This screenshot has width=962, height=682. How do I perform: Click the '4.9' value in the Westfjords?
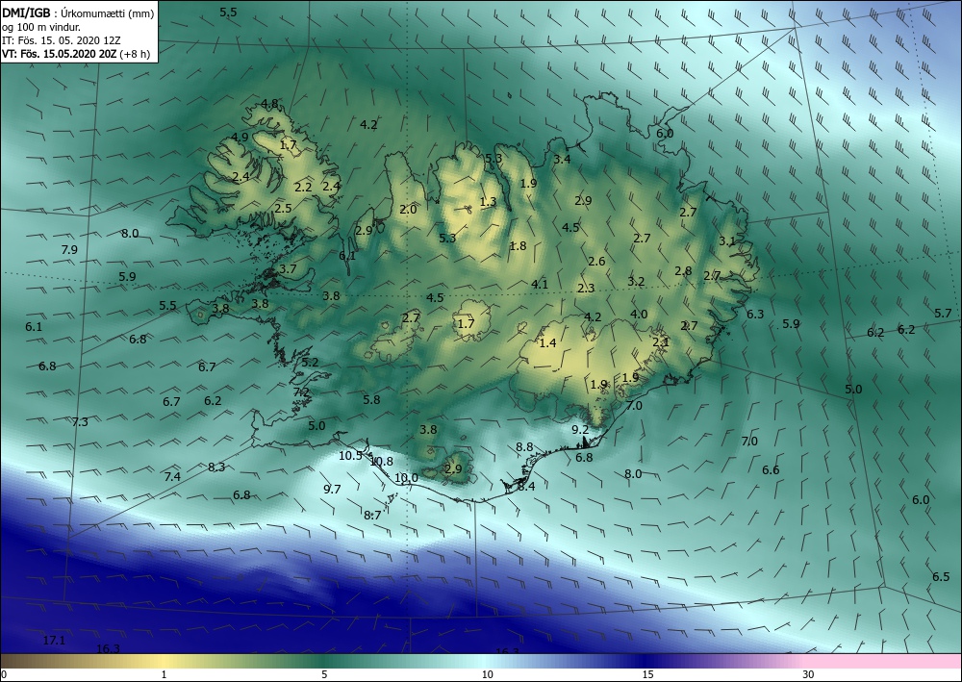(240, 137)
